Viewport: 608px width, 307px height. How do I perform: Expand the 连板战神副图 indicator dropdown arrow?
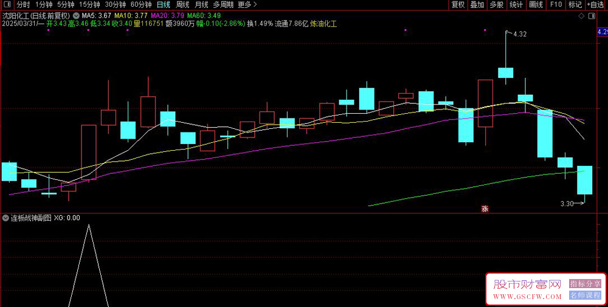coord(5,218)
